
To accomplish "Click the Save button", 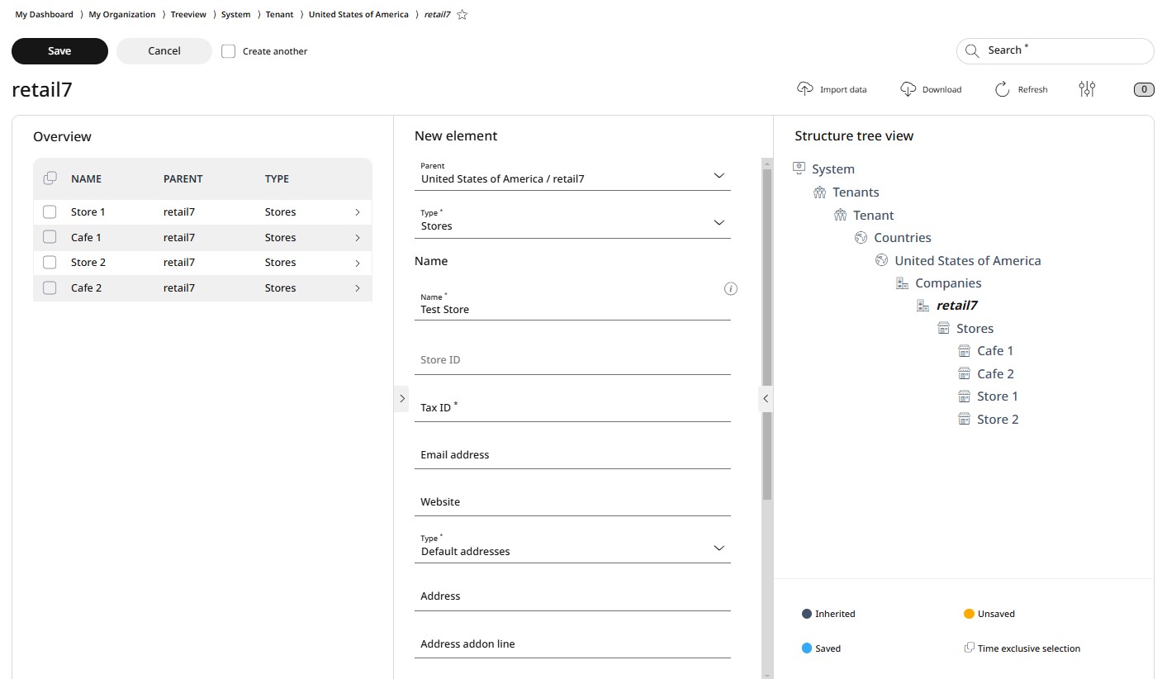I will [59, 51].
